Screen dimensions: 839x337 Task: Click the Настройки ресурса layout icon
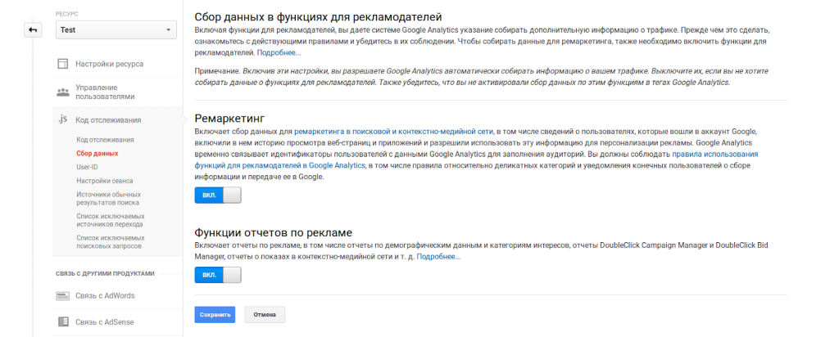(63, 64)
